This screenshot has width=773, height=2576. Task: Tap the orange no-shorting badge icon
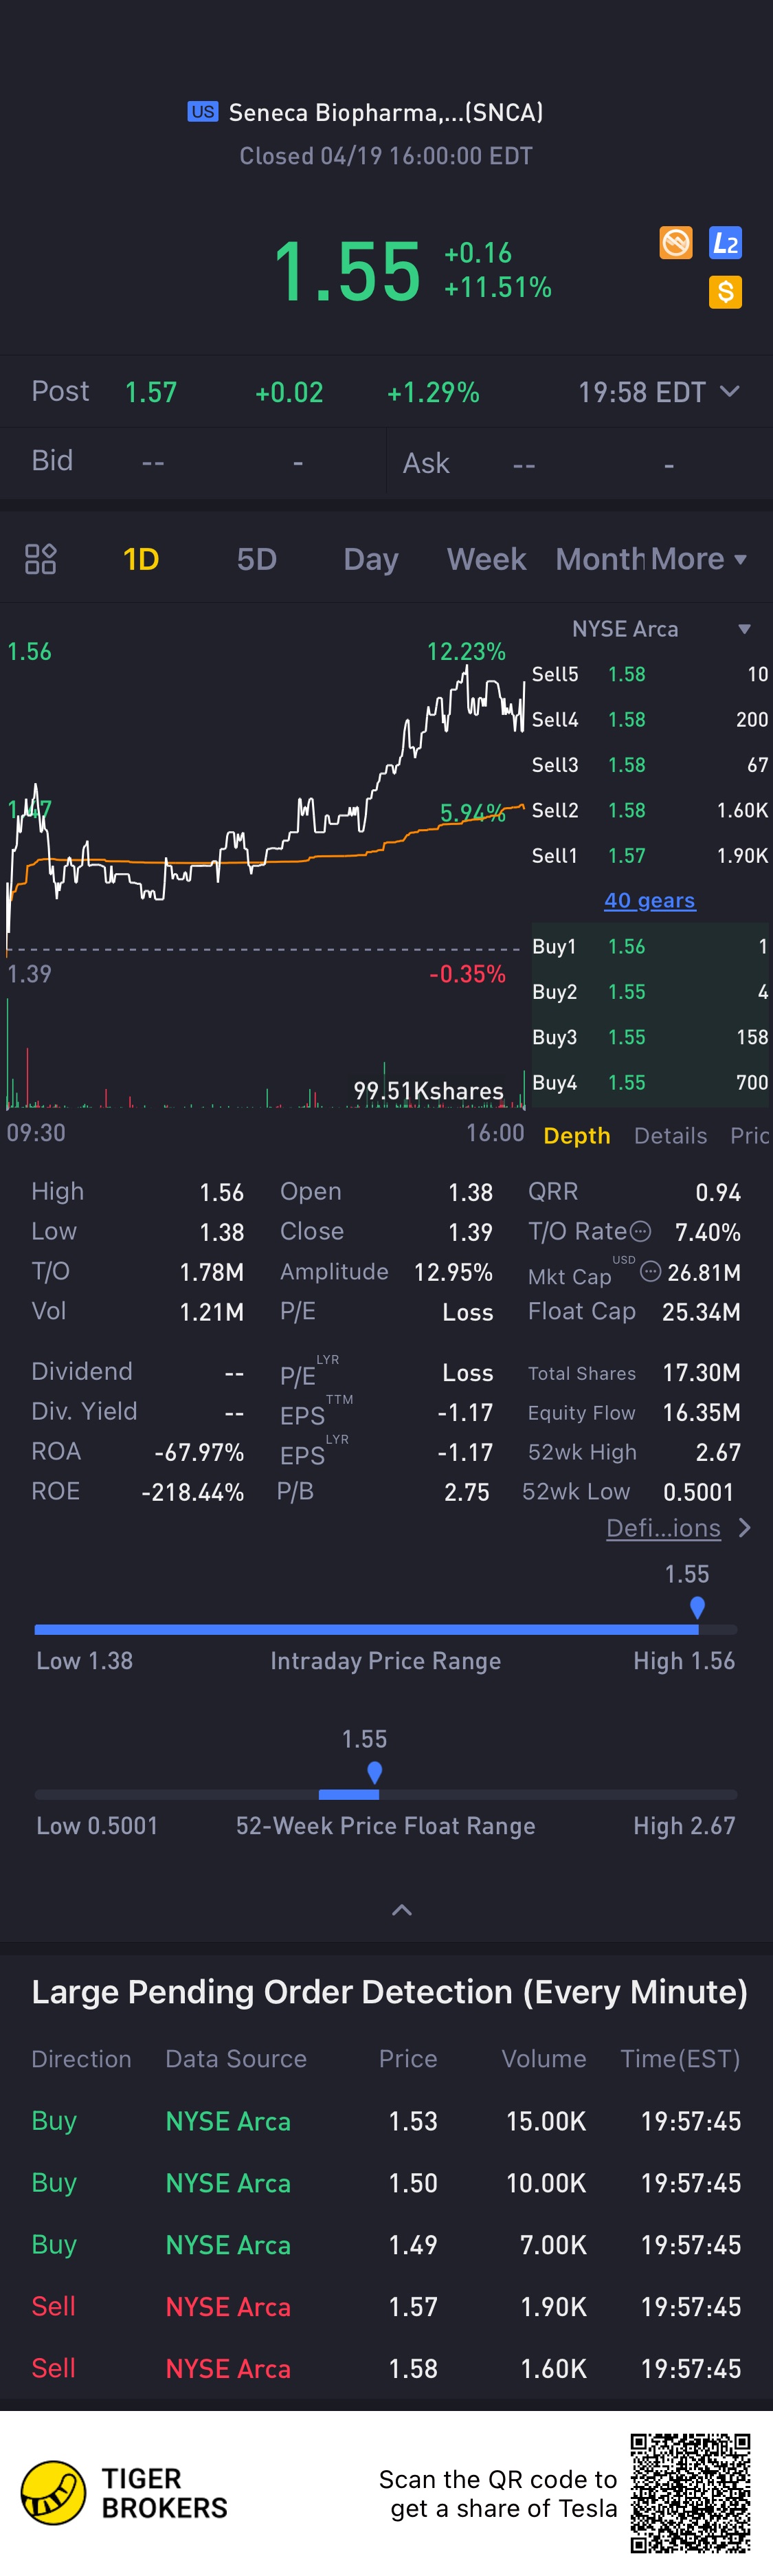coord(676,242)
